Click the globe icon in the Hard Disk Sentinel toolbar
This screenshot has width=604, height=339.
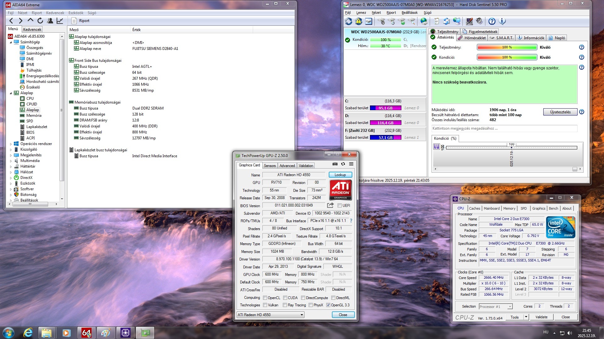coord(424,21)
